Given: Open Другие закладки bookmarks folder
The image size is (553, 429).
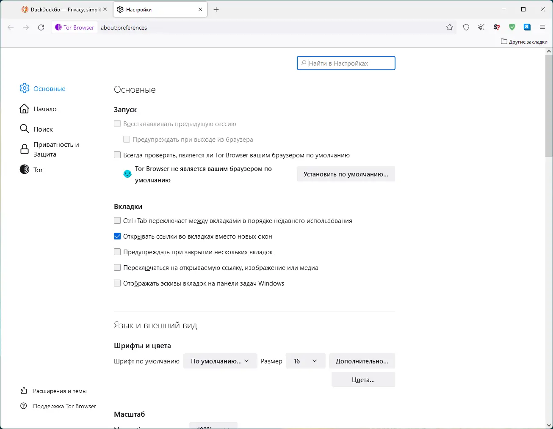Looking at the screenshot, I should (524, 42).
